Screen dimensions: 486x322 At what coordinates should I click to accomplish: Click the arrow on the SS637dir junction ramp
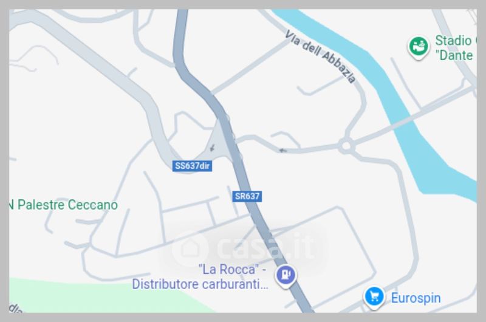[x=212, y=148]
